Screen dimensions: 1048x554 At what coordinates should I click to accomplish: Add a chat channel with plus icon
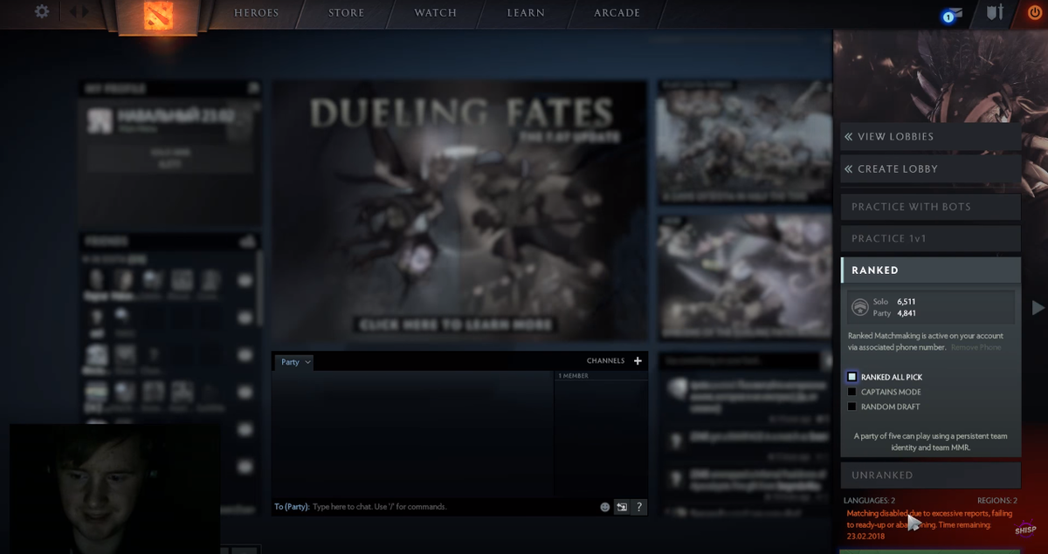[x=638, y=361]
